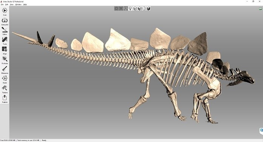The image size is (263, 142).
Task: Click the Publish icon
Action: [x=5, y=99]
